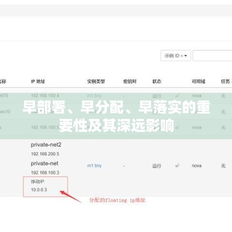Click nova in the 192.168.100.5 row
Screen dimensions: 232x232
tap(197, 128)
